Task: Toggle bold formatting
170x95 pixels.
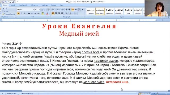Action: [x=18, y=13]
